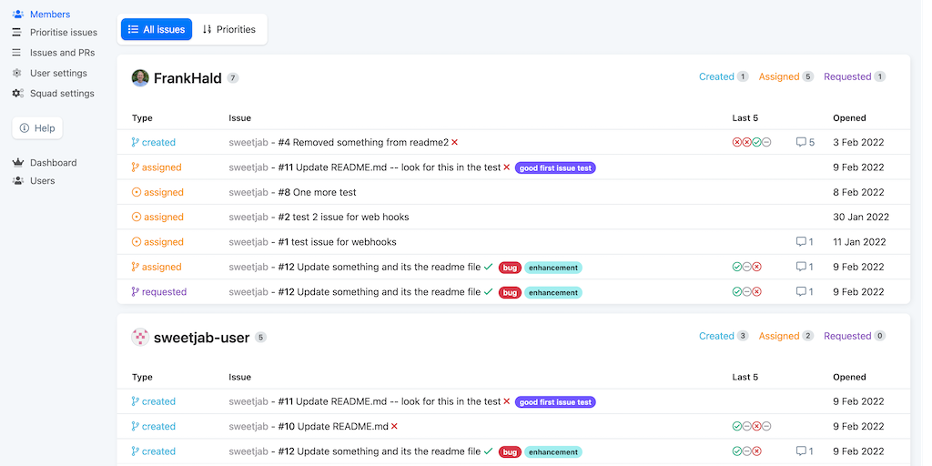Click the Dashboard crown icon
This screenshot has height=466, width=932.
click(17, 163)
